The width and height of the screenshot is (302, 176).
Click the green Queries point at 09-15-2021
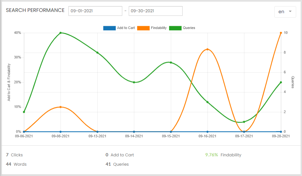tap(171, 63)
